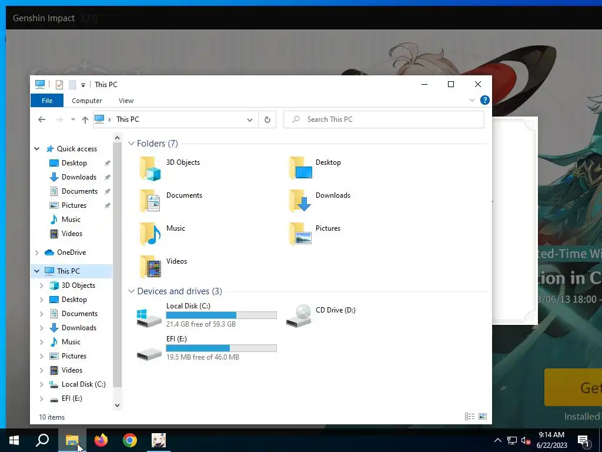Open the 3D Objects folder icon
The height and width of the screenshot is (452, 602).
point(150,168)
